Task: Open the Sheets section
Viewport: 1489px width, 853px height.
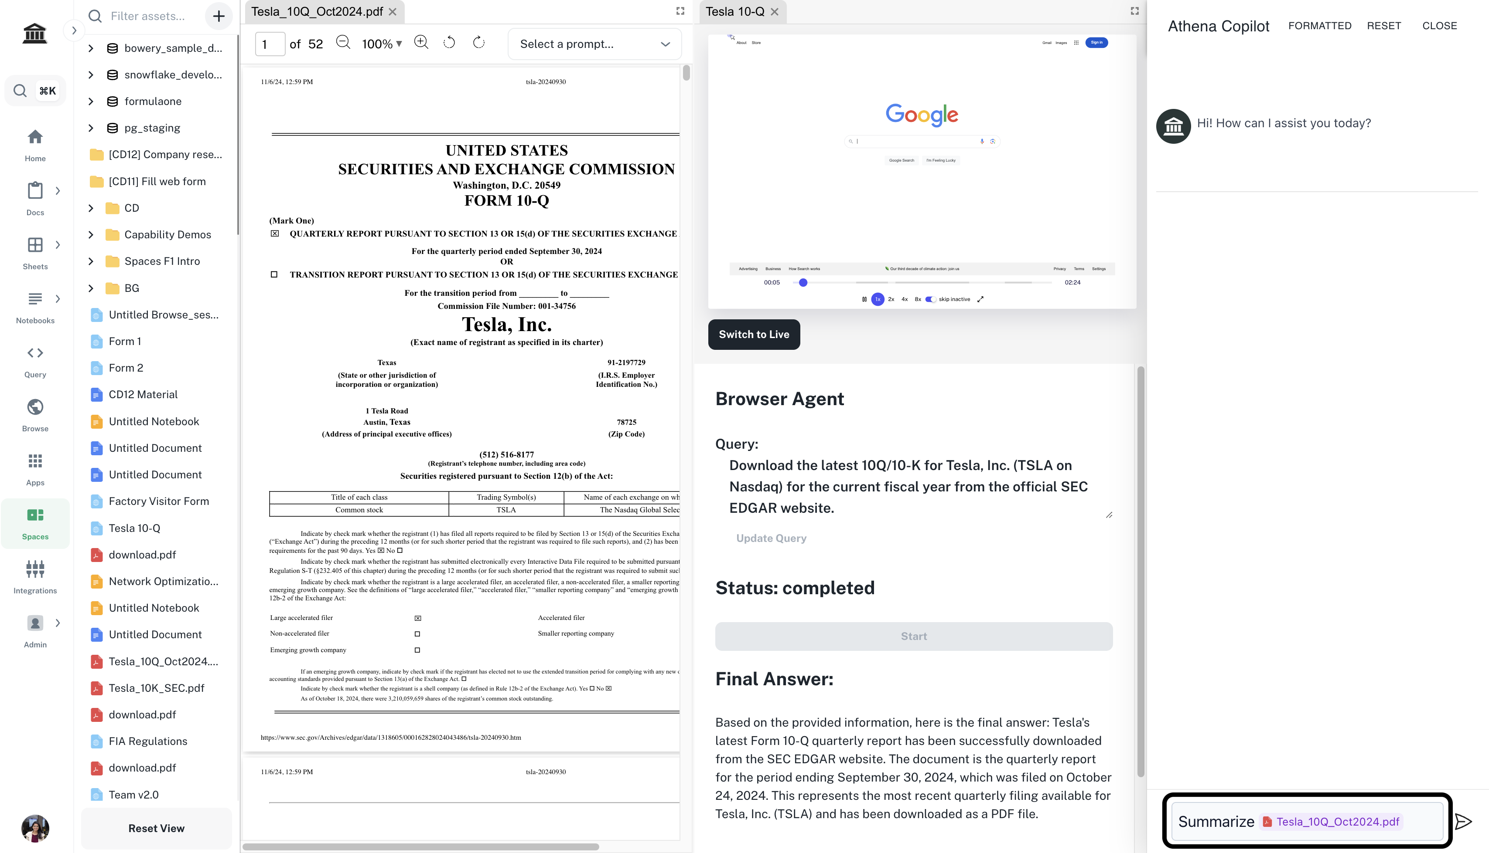Action: 35,253
